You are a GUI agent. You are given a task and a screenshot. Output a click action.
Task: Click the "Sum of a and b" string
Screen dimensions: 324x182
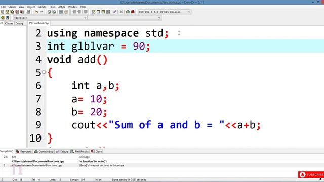[x=167, y=125]
